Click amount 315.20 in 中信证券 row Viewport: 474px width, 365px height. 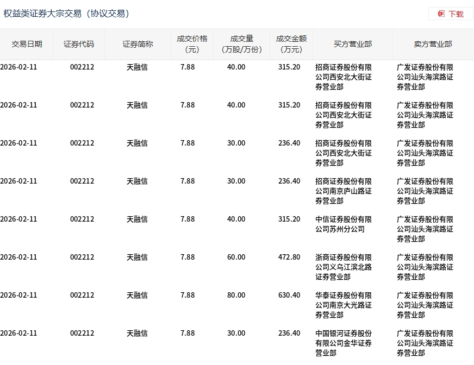point(289,219)
